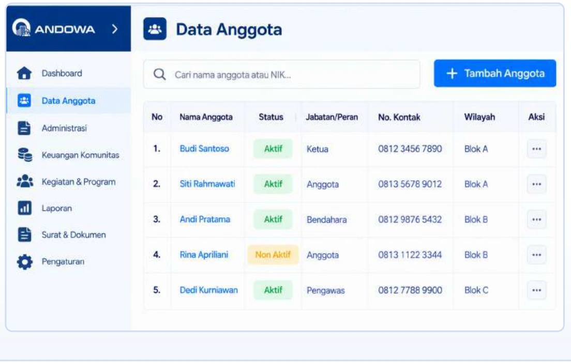Click Aktif status badge for Budi Santoso
571x364 pixels.
point(273,149)
